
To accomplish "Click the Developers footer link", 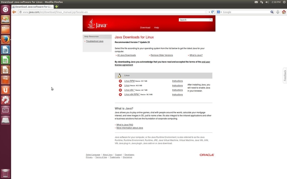I will 129,155.
